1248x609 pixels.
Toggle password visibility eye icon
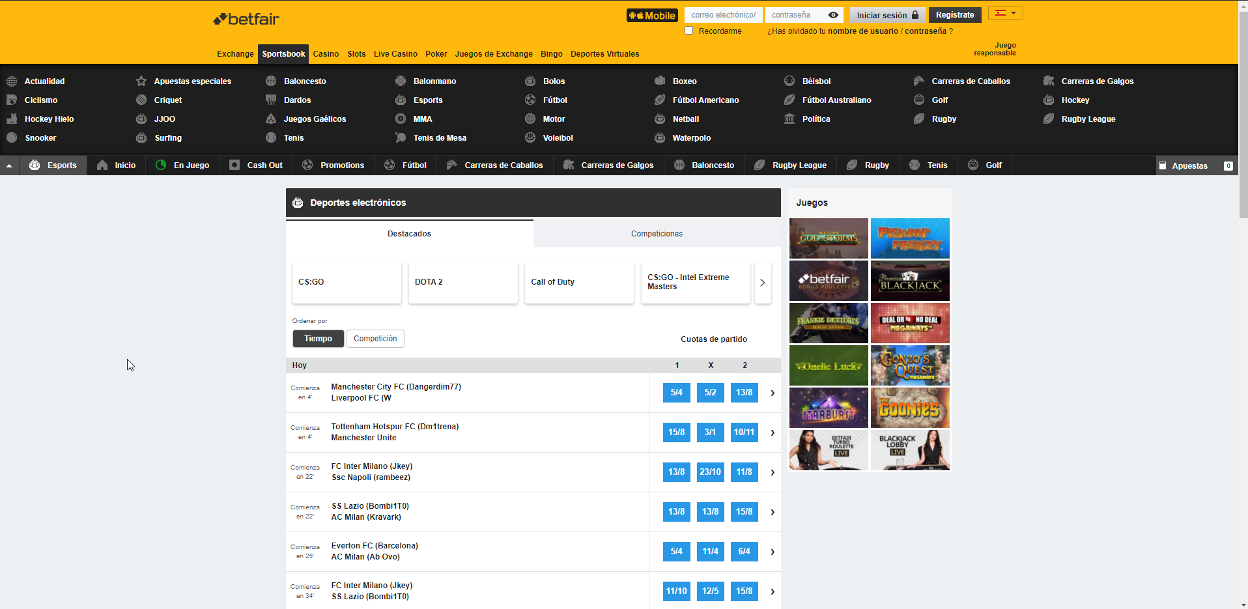(833, 15)
